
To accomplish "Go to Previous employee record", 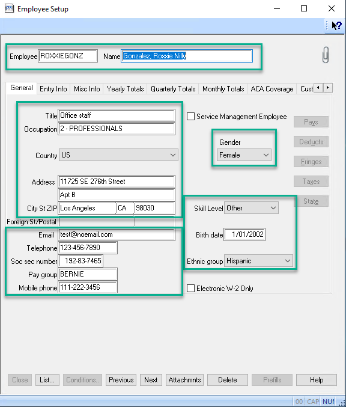I will point(121,380).
